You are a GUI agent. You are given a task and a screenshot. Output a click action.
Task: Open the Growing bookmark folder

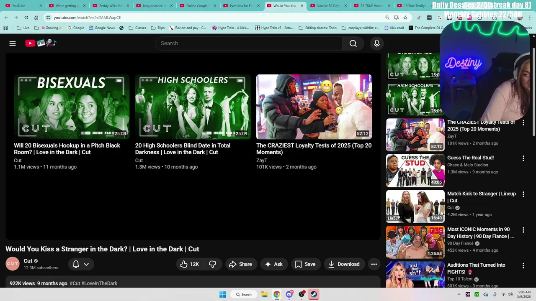(48, 28)
